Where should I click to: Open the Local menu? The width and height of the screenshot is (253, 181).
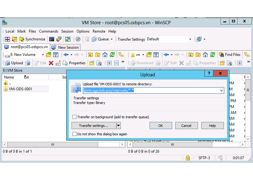pos(10,31)
